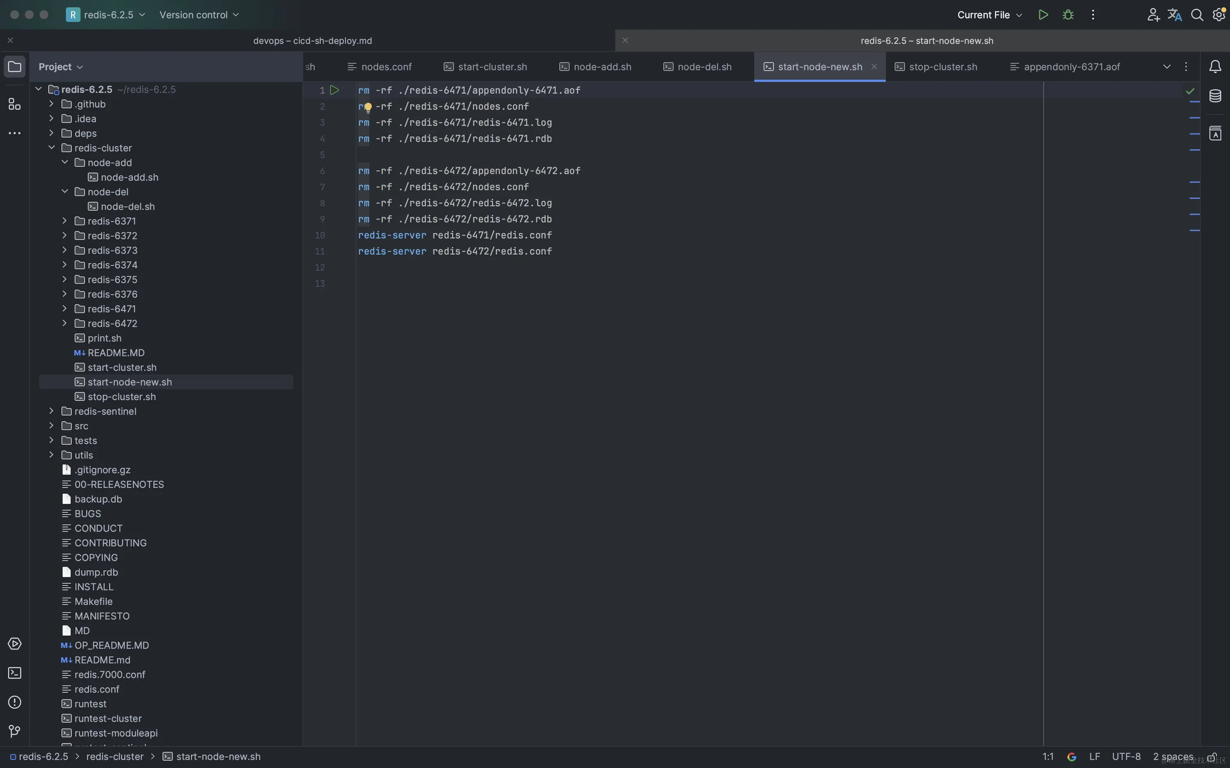
Task: Open the Problems tool window icon
Action: pyautogui.click(x=15, y=702)
